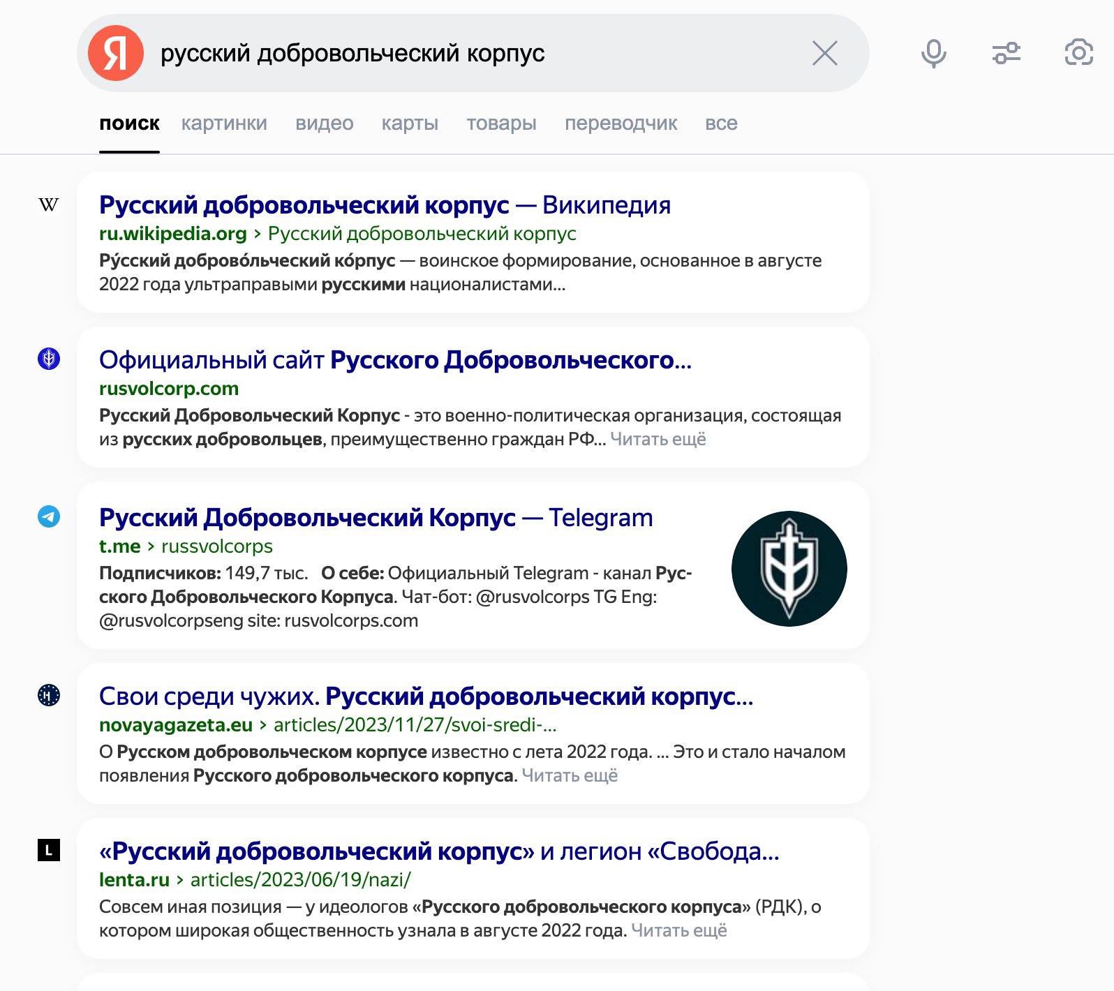Open the карты tab
1114x991 pixels.
[x=410, y=124]
